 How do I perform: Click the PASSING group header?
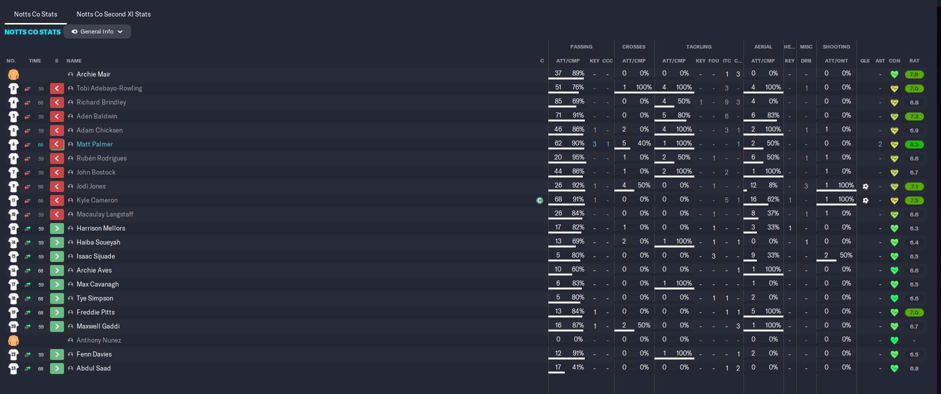pos(581,47)
